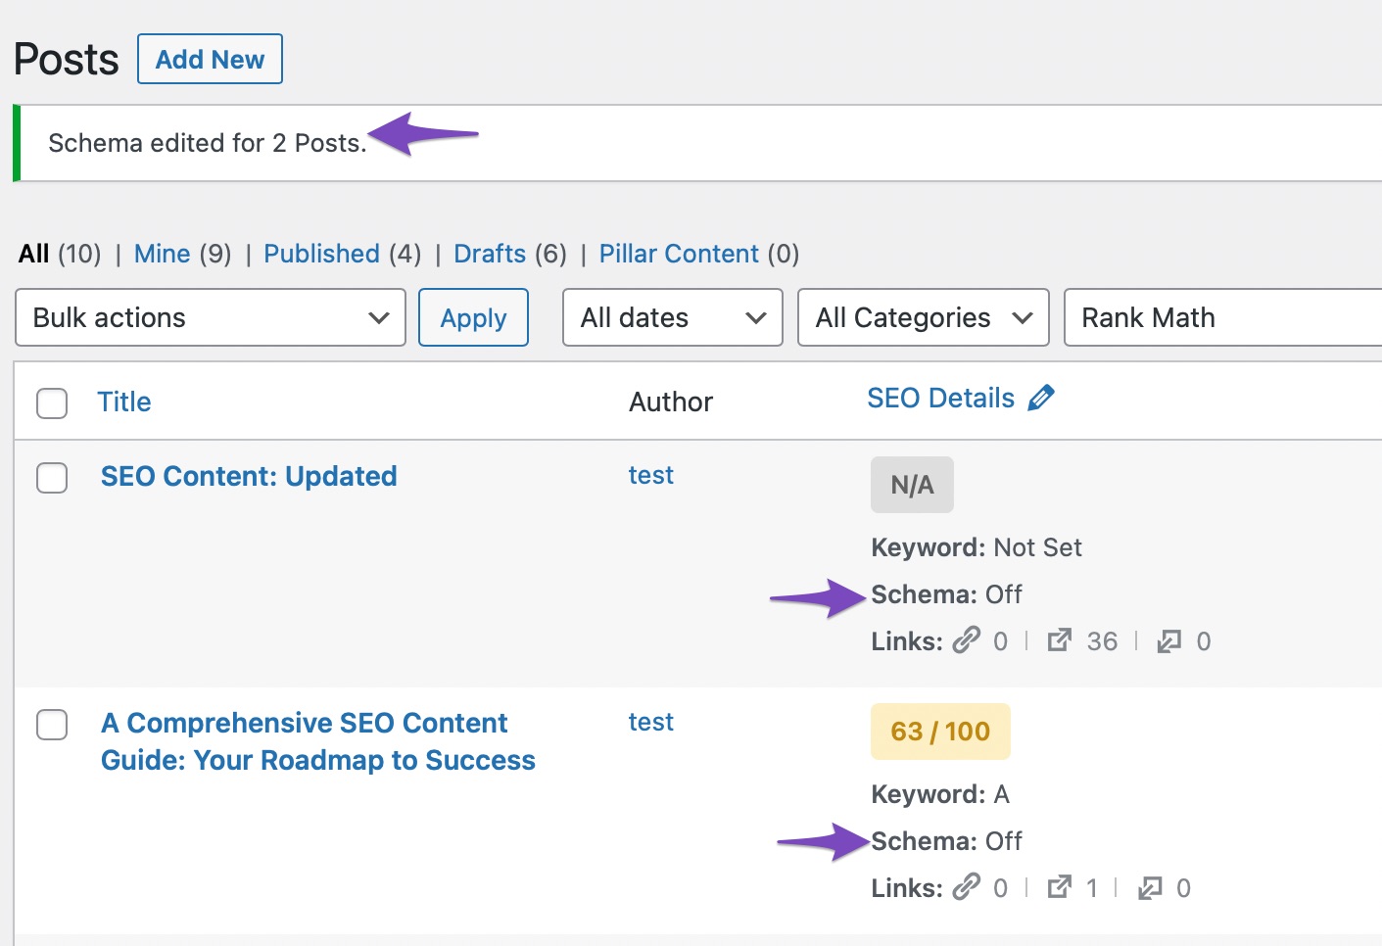Screen dimensions: 1382x946
Task: Click incoming links icon in SEO Content: Updated row
Action: (1168, 641)
